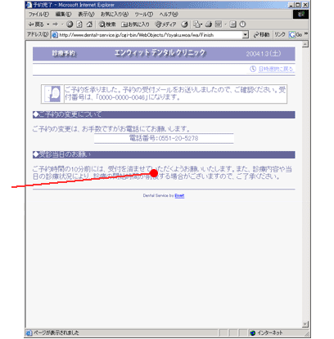This screenshot has height=339, width=334.
Task: Open the メディア media toolbar button
Action: [165, 25]
